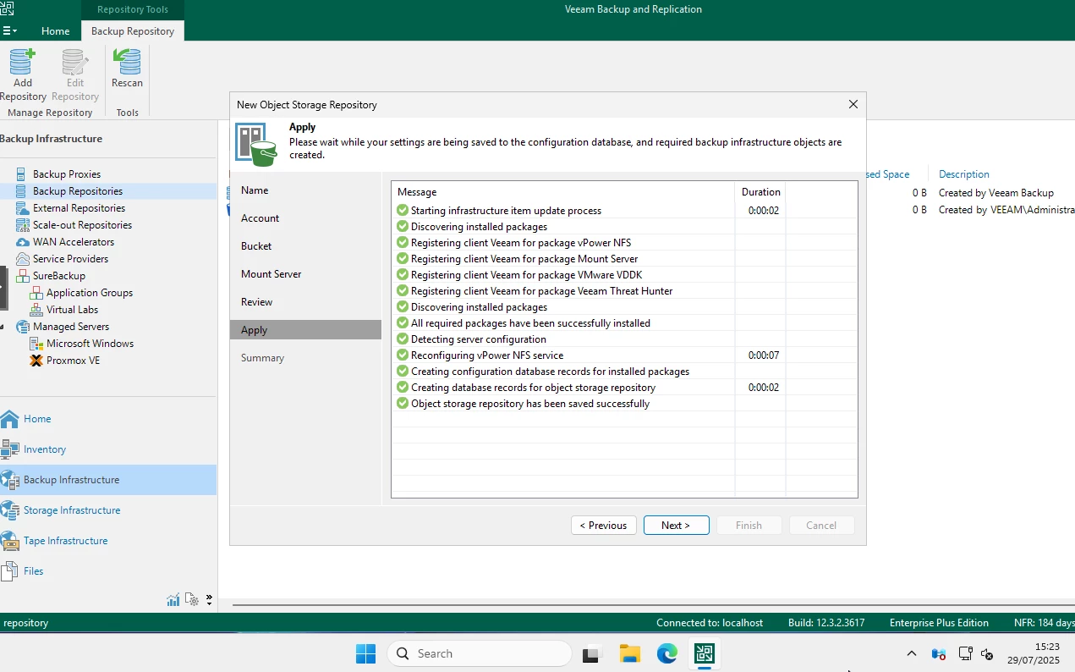Open Virtual Labs under SureBackup
This screenshot has height=672, width=1075.
pyautogui.click(x=73, y=310)
